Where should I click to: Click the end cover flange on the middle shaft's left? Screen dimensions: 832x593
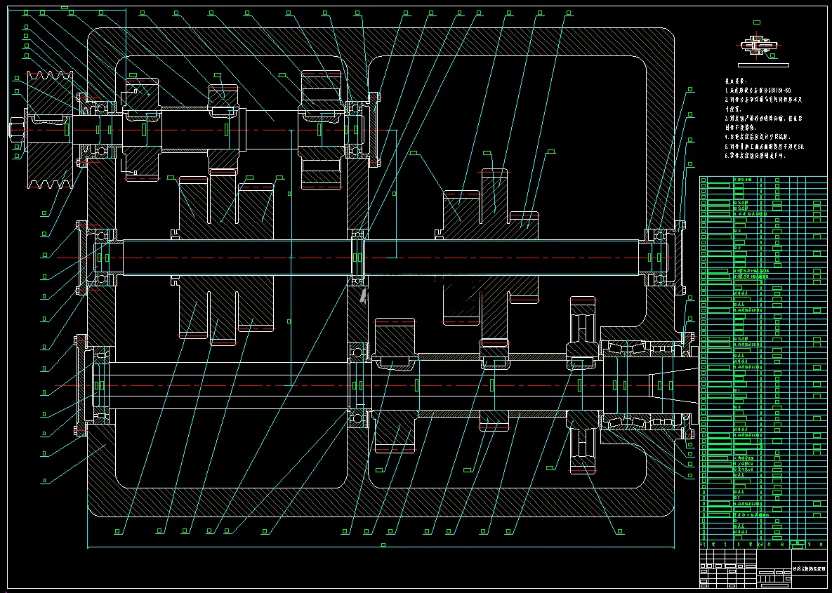click(82, 258)
